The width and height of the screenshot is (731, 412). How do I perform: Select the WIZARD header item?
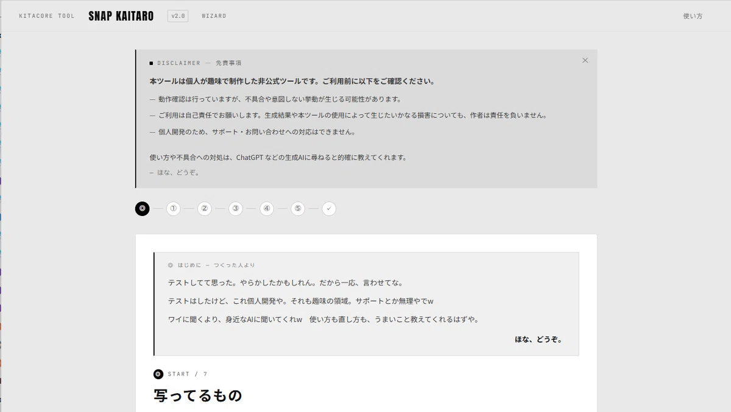214,16
